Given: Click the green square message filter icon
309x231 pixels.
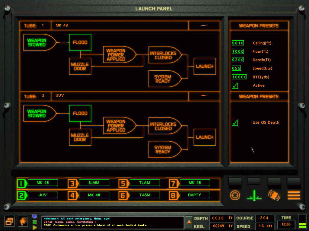Looking at the screenshot, I should 34,222.
